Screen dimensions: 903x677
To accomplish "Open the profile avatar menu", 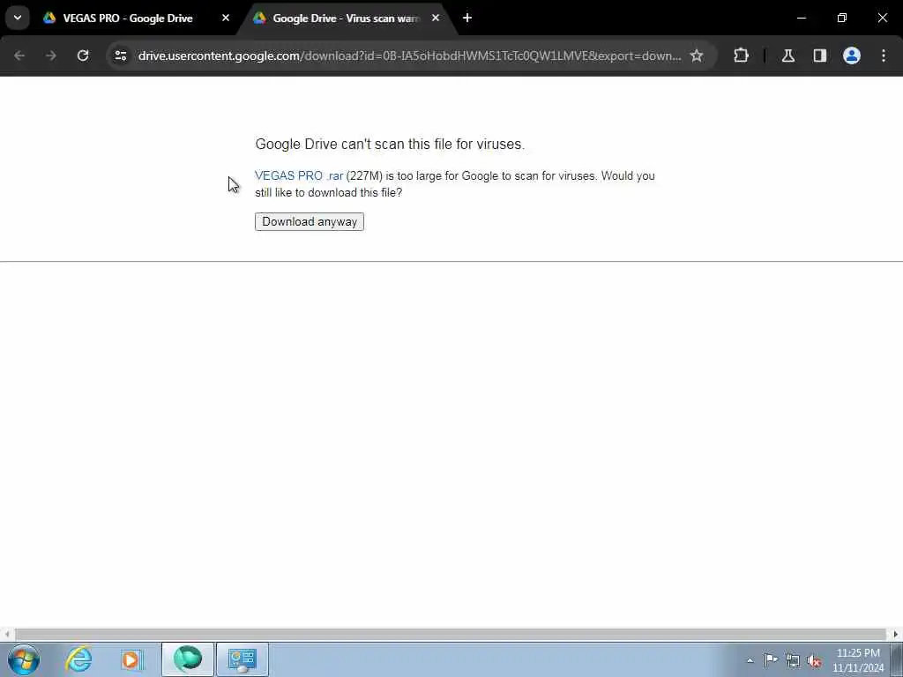I will click(852, 56).
